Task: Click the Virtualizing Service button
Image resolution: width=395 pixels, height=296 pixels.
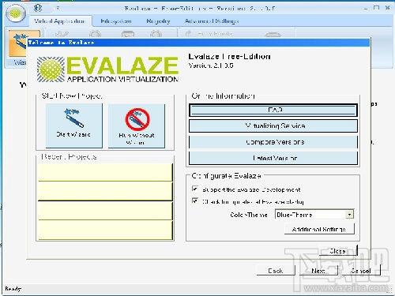Action: (x=273, y=126)
